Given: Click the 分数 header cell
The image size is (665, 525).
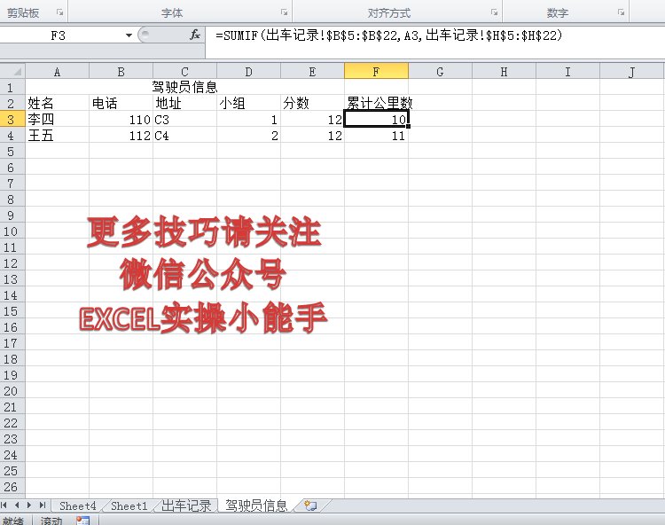Looking at the screenshot, I should pyautogui.click(x=313, y=103).
